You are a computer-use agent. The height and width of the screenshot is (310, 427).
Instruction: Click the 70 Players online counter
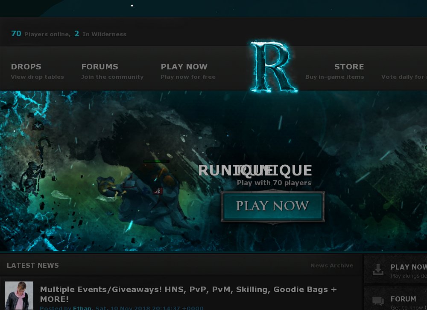tap(41, 34)
